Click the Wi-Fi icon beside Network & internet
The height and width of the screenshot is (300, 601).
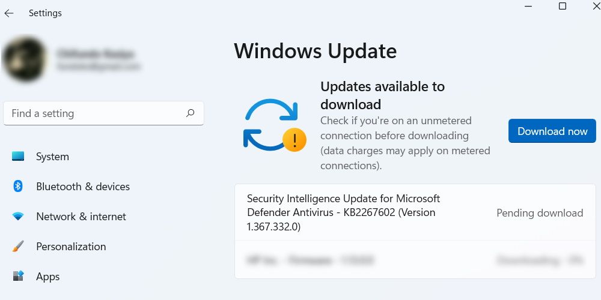coord(18,217)
